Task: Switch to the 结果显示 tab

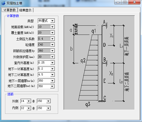Action: [x=25, y=10]
